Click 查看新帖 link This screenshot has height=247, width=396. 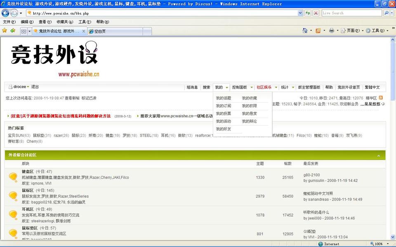[72, 98]
